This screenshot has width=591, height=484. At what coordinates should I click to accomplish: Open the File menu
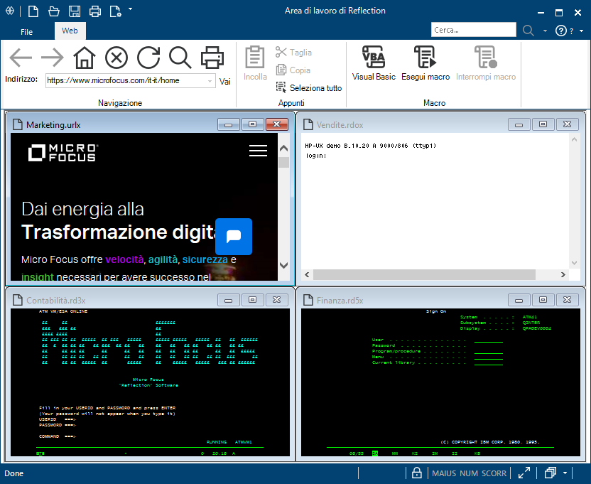[26, 32]
